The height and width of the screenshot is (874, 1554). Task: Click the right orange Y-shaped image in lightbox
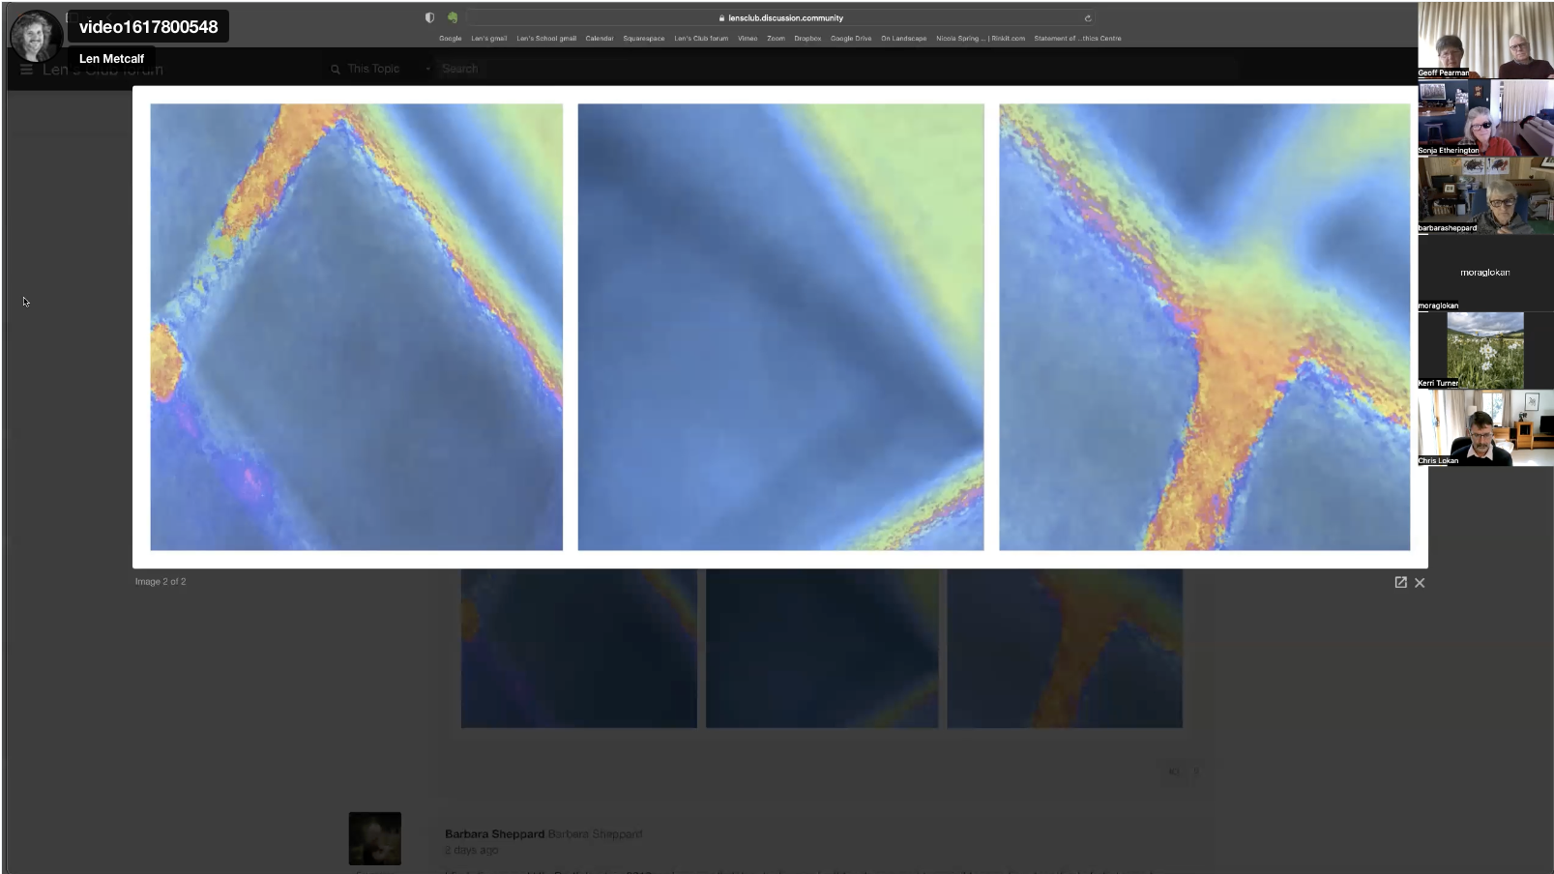[1204, 327]
